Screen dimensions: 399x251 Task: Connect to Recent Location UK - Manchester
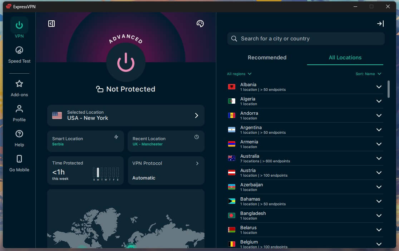point(166,141)
